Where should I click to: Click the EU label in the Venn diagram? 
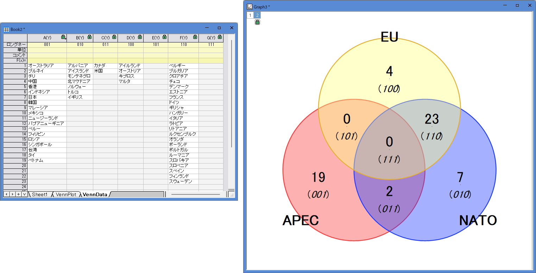click(390, 37)
